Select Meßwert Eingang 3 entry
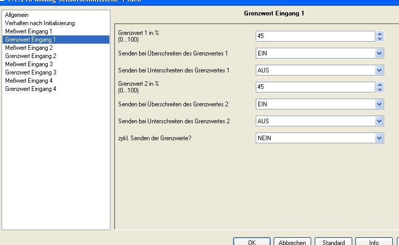This screenshot has height=245, width=399. point(29,64)
